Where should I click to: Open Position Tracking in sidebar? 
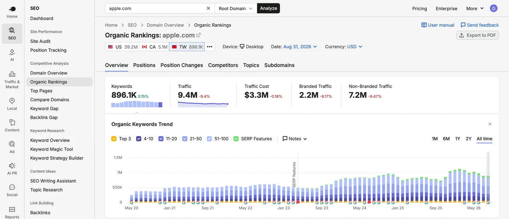coord(48,50)
